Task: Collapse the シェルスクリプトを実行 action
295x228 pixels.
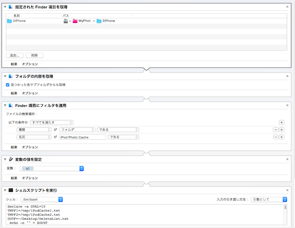Action: coord(5,190)
